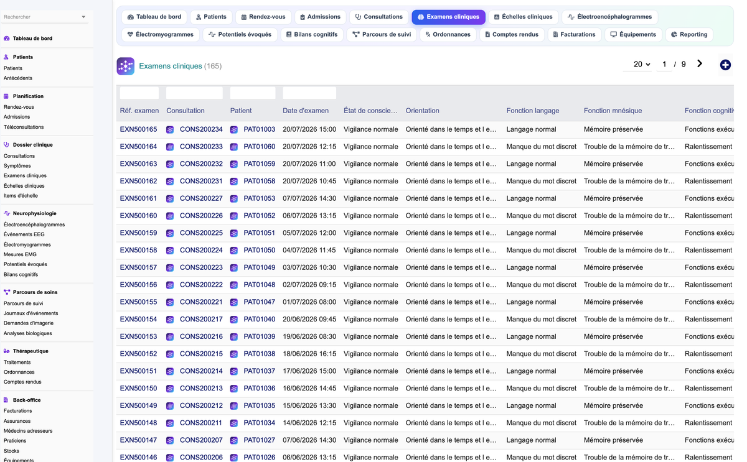Click the add new exam plus icon

725,65
